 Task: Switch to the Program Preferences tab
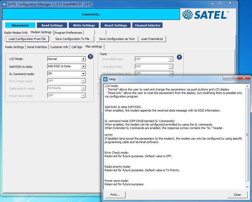[x=68, y=33]
